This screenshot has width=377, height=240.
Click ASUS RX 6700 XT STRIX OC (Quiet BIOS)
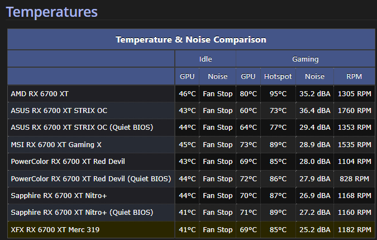tap(82, 128)
